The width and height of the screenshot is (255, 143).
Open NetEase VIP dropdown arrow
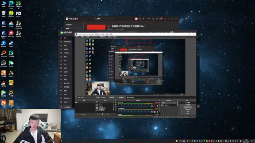(x=151, y=19)
